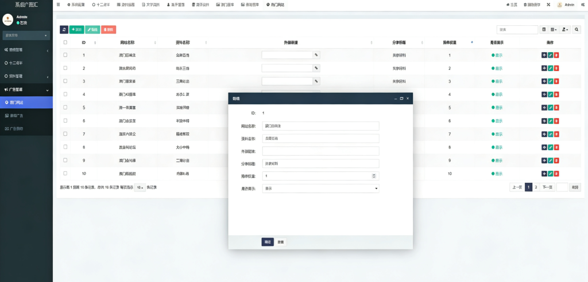Tick the checkbox for row ID 5
The height and width of the screenshot is (282, 588).
click(65, 107)
